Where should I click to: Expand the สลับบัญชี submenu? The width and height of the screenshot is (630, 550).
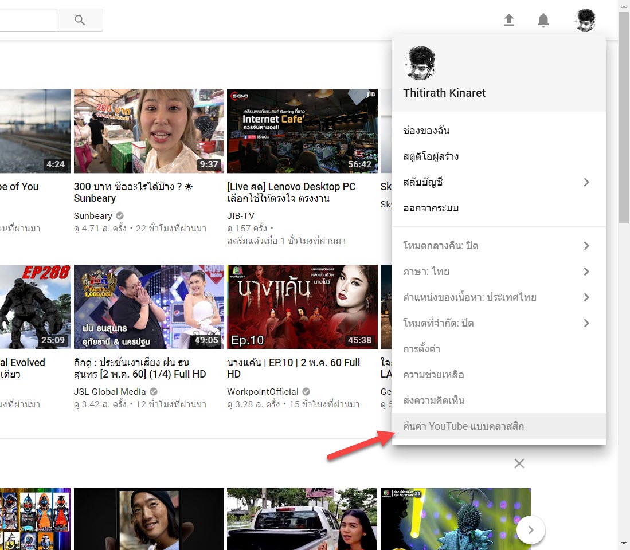point(498,182)
